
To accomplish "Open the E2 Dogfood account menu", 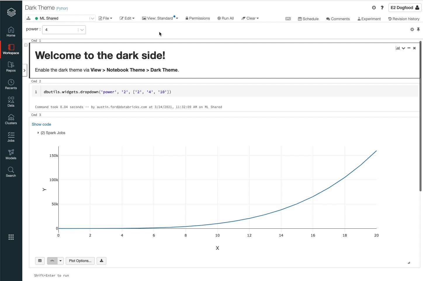I will (x=405, y=8).
